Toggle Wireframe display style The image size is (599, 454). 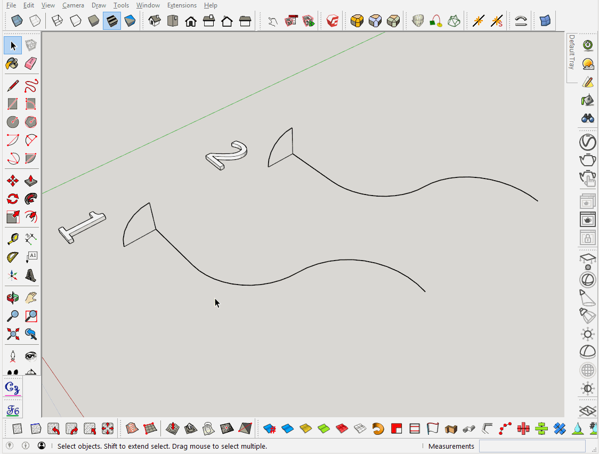[x=58, y=21]
